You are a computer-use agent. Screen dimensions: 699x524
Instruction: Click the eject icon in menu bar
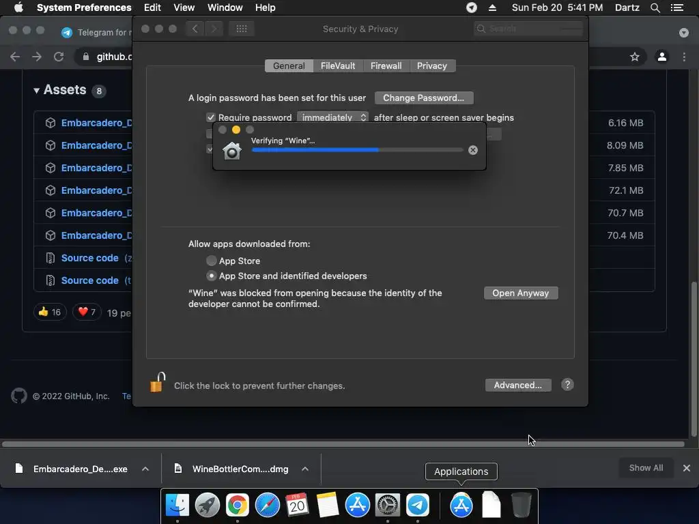tap(492, 8)
